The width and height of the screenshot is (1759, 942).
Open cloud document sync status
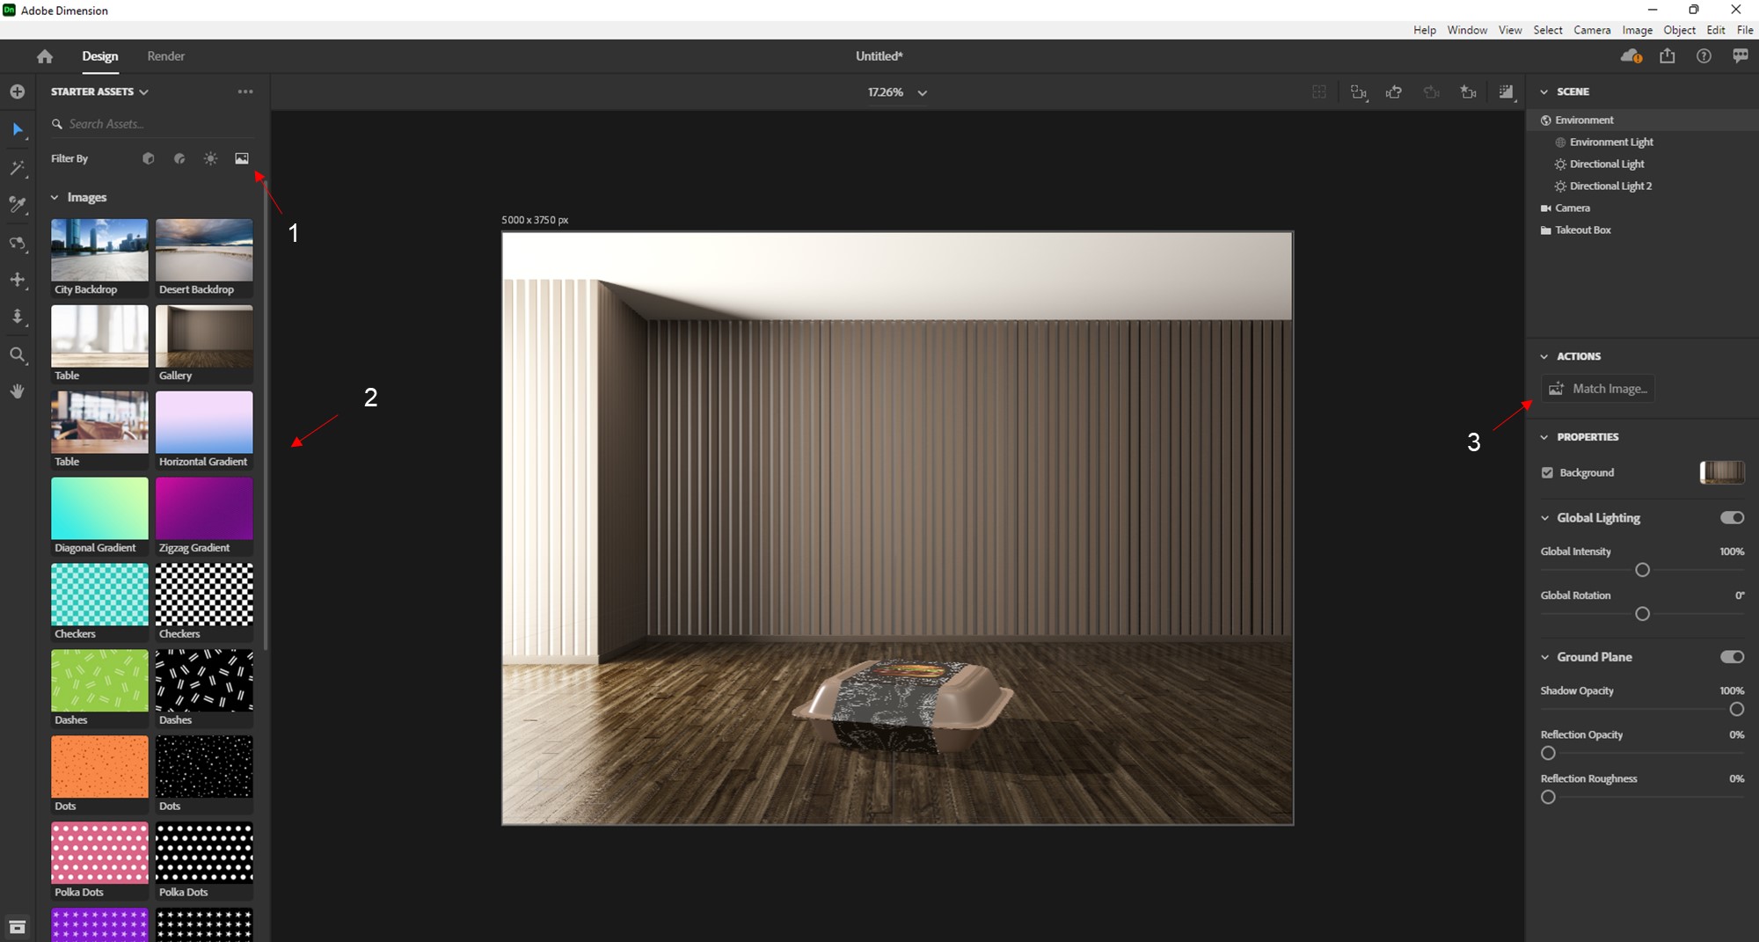click(x=1631, y=56)
